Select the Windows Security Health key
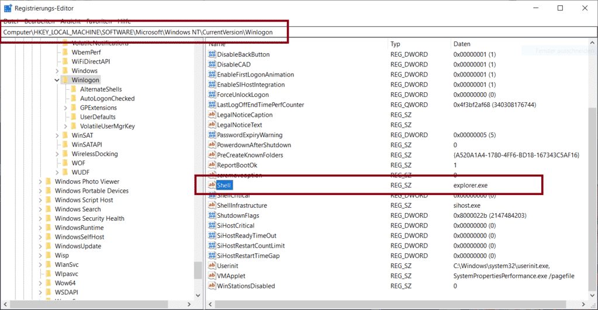 click(89, 218)
